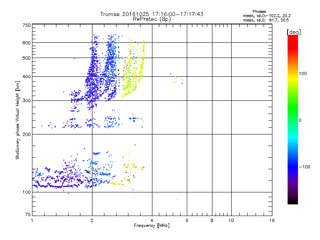Click the 'mean, sd,X: 81.7, 20.5' statistic
Image resolution: width=320 pixels, height=240 pixels.
tap(266, 20)
